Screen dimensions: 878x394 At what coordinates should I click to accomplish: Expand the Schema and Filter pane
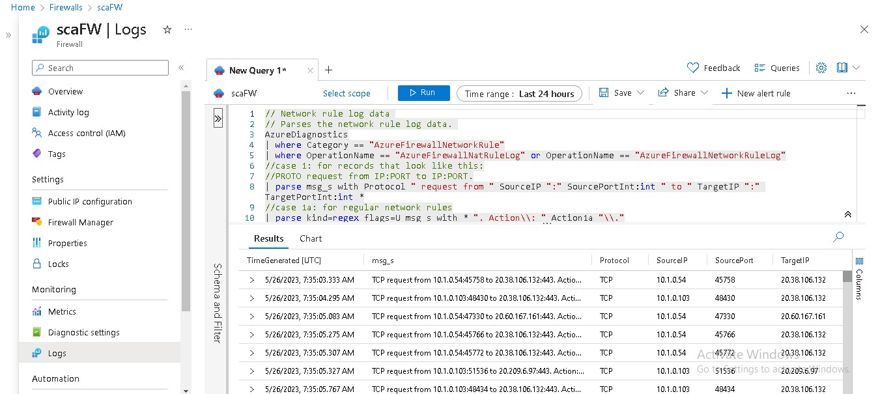pos(218,119)
